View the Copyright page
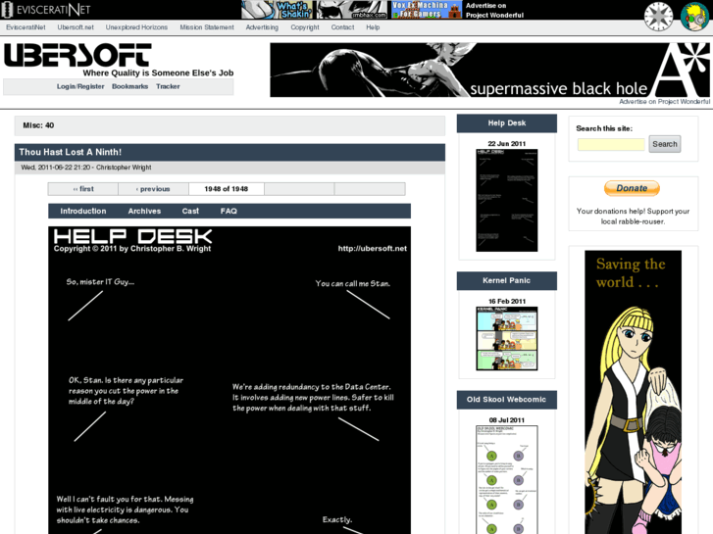 tap(305, 27)
